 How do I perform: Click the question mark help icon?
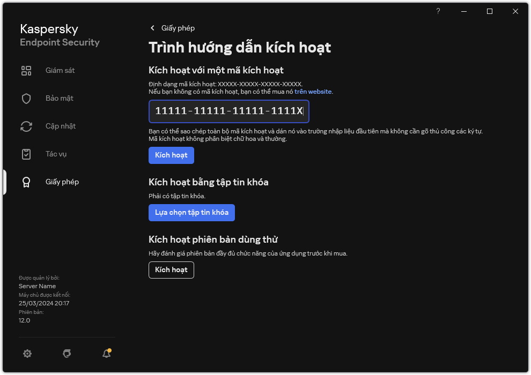438,11
